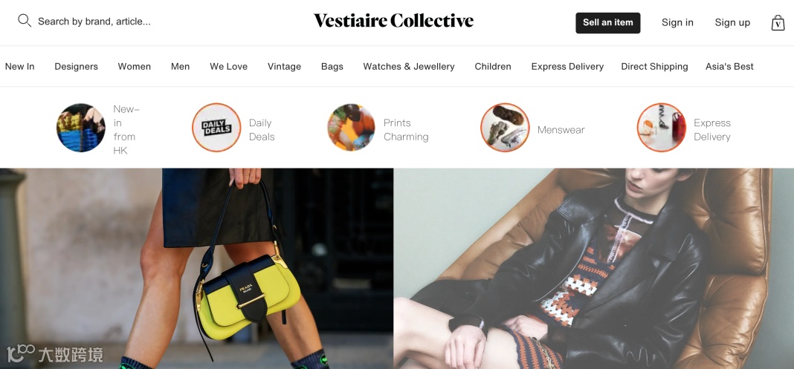
Task: Open the New-in from HK circle icon
Action: [x=80, y=128]
